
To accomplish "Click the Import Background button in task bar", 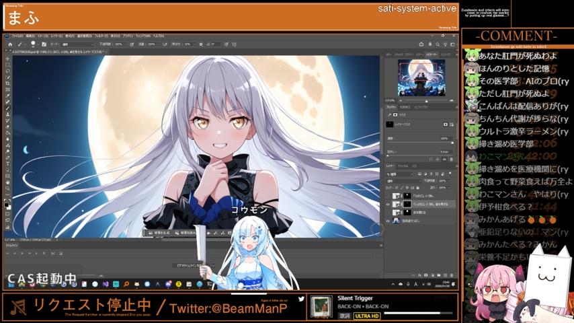I will 186,233.
